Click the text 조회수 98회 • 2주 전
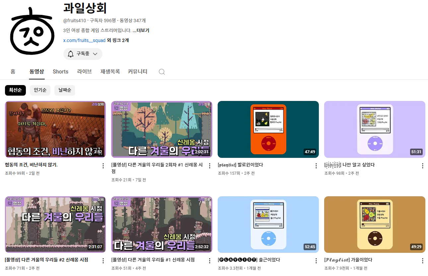Screen dimensions: 428x276 click(x=341, y=173)
